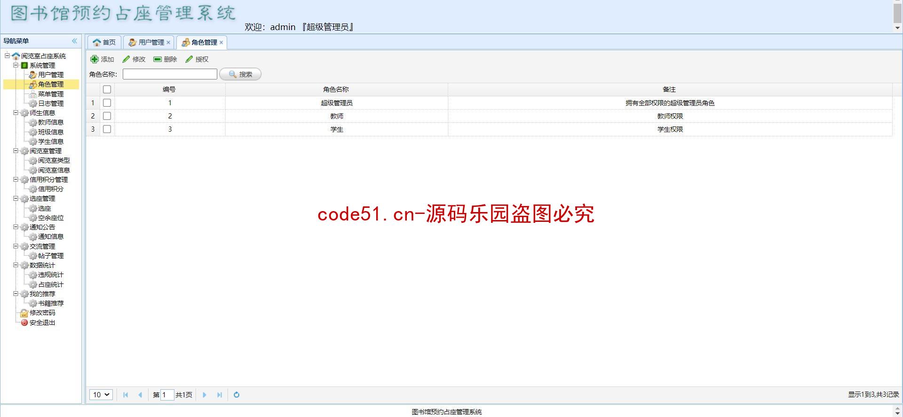This screenshot has height=417, width=903.
Task: Open 班级信息 in navigation tree
Action: pos(51,132)
